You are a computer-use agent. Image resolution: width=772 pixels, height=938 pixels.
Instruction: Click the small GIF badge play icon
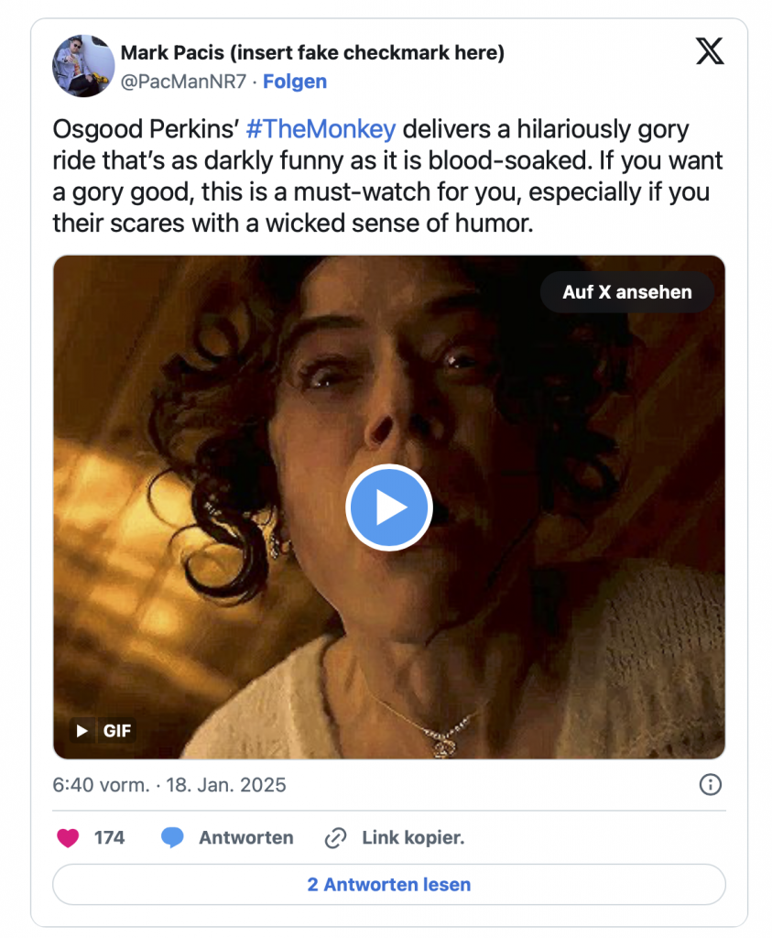tap(82, 730)
